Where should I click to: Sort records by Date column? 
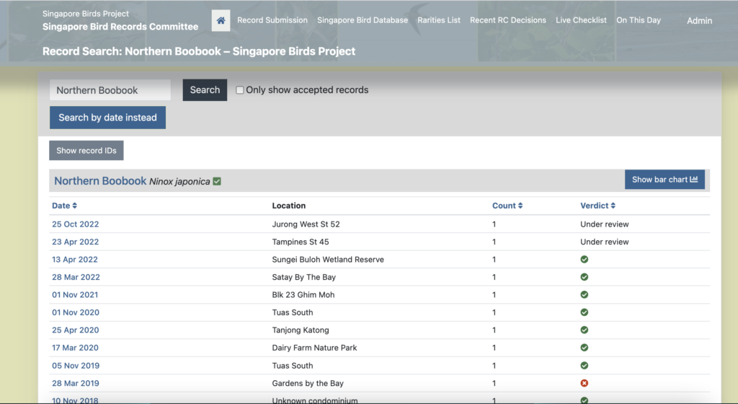[x=64, y=206]
